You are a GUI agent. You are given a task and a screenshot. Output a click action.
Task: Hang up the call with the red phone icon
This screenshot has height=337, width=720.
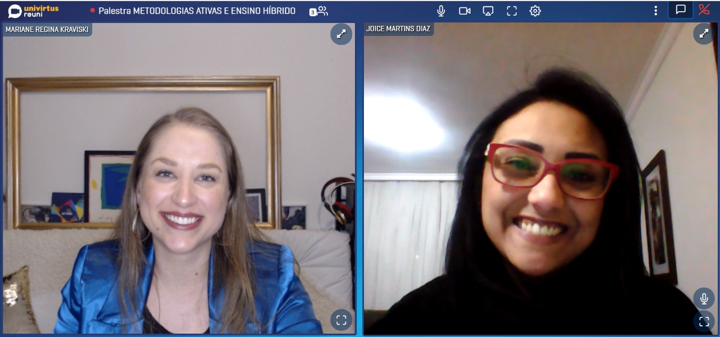[x=704, y=10]
